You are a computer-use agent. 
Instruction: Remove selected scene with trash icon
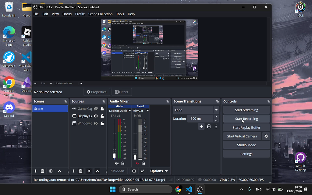tap(42, 171)
